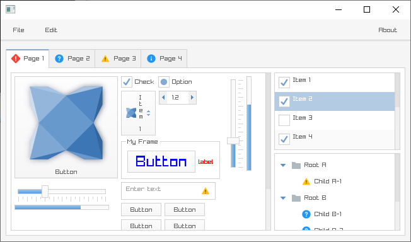Click the horizontal slider thumb

[45, 192]
